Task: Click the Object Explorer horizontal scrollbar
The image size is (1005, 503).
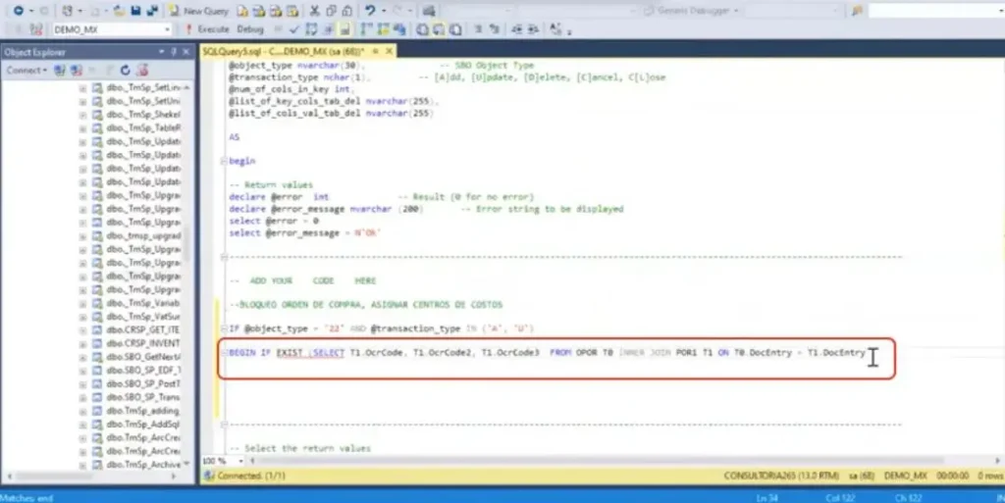Action: click(x=55, y=477)
